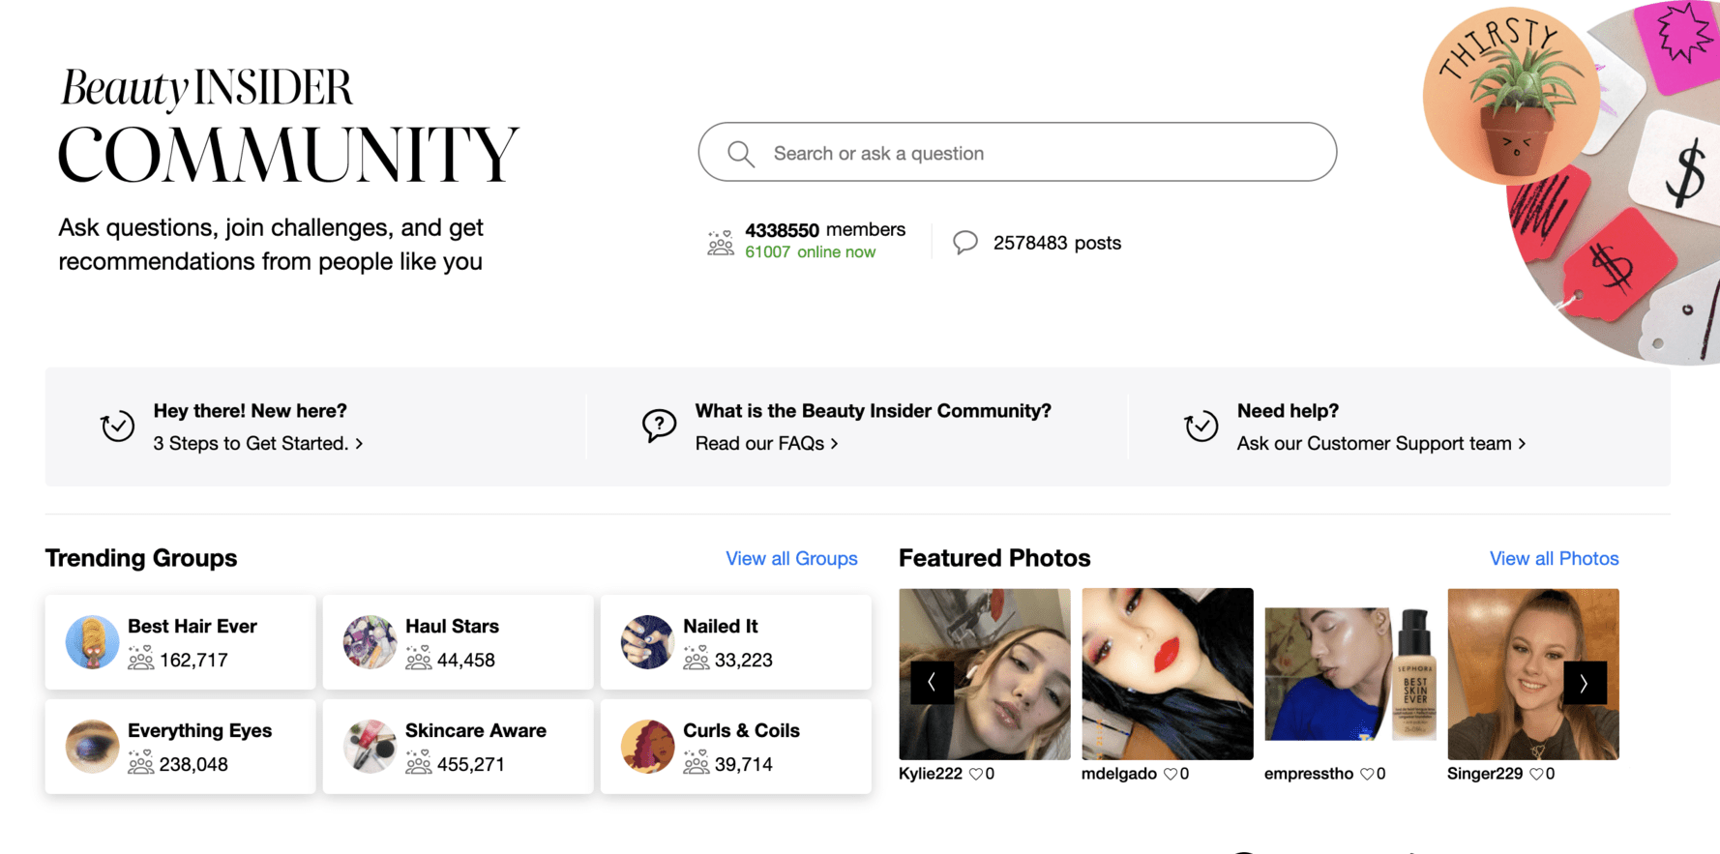This screenshot has height=854, width=1720.
Task: Click the posts speech bubble icon
Action: [965, 242]
